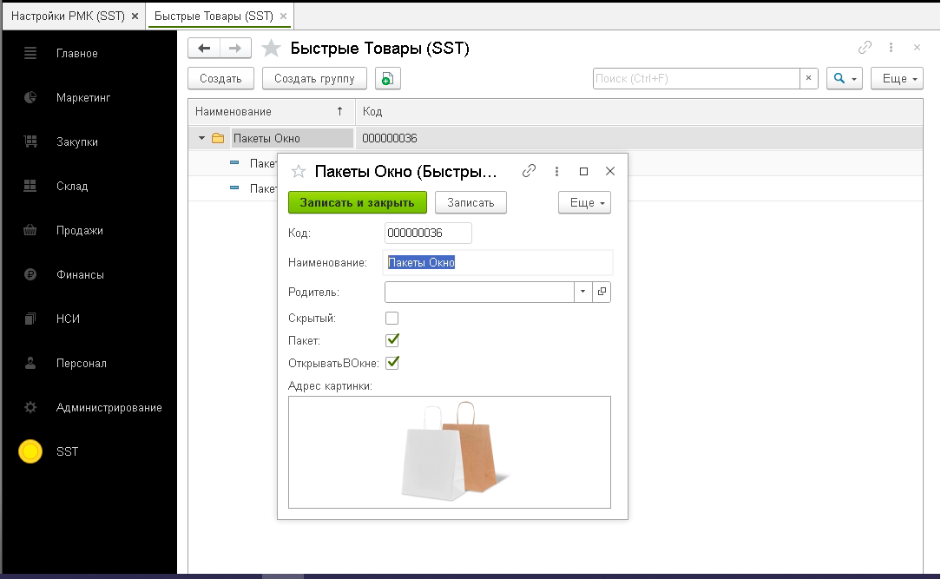Go to Закупки section
The width and height of the screenshot is (941, 579).
[x=77, y=142]
